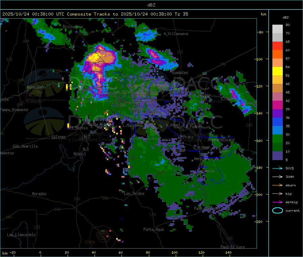Click the '-20' tick on the horizontal axis
Screen dimensions: 303x257
13,252
